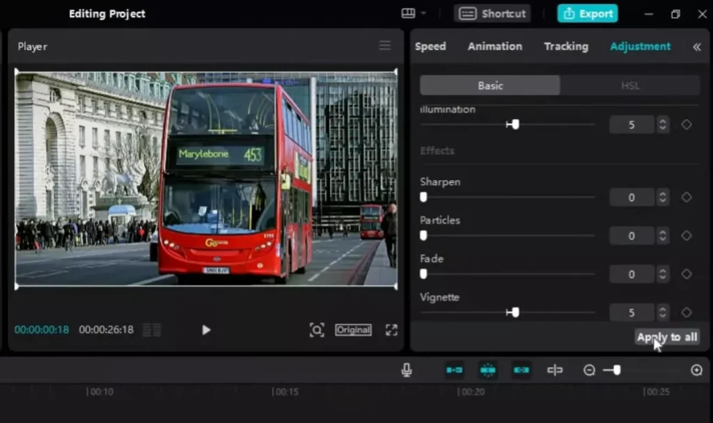713x423 pixels.
Task: Click the Apply to all button
Action: tap(666, 337)
